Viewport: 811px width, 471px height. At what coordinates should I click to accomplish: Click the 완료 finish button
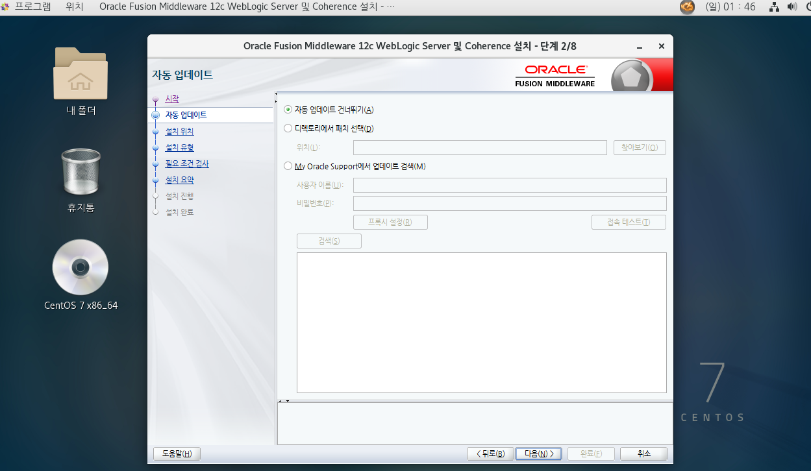coord(591,453)
